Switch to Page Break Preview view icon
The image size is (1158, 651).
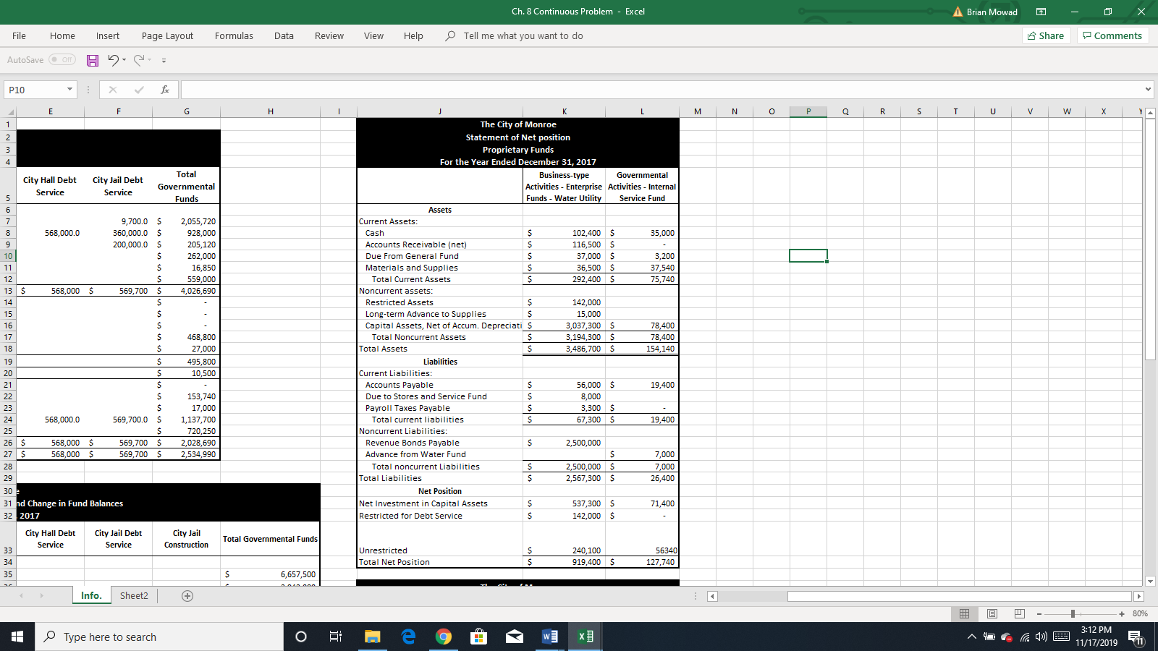[x=1018, y=613]
